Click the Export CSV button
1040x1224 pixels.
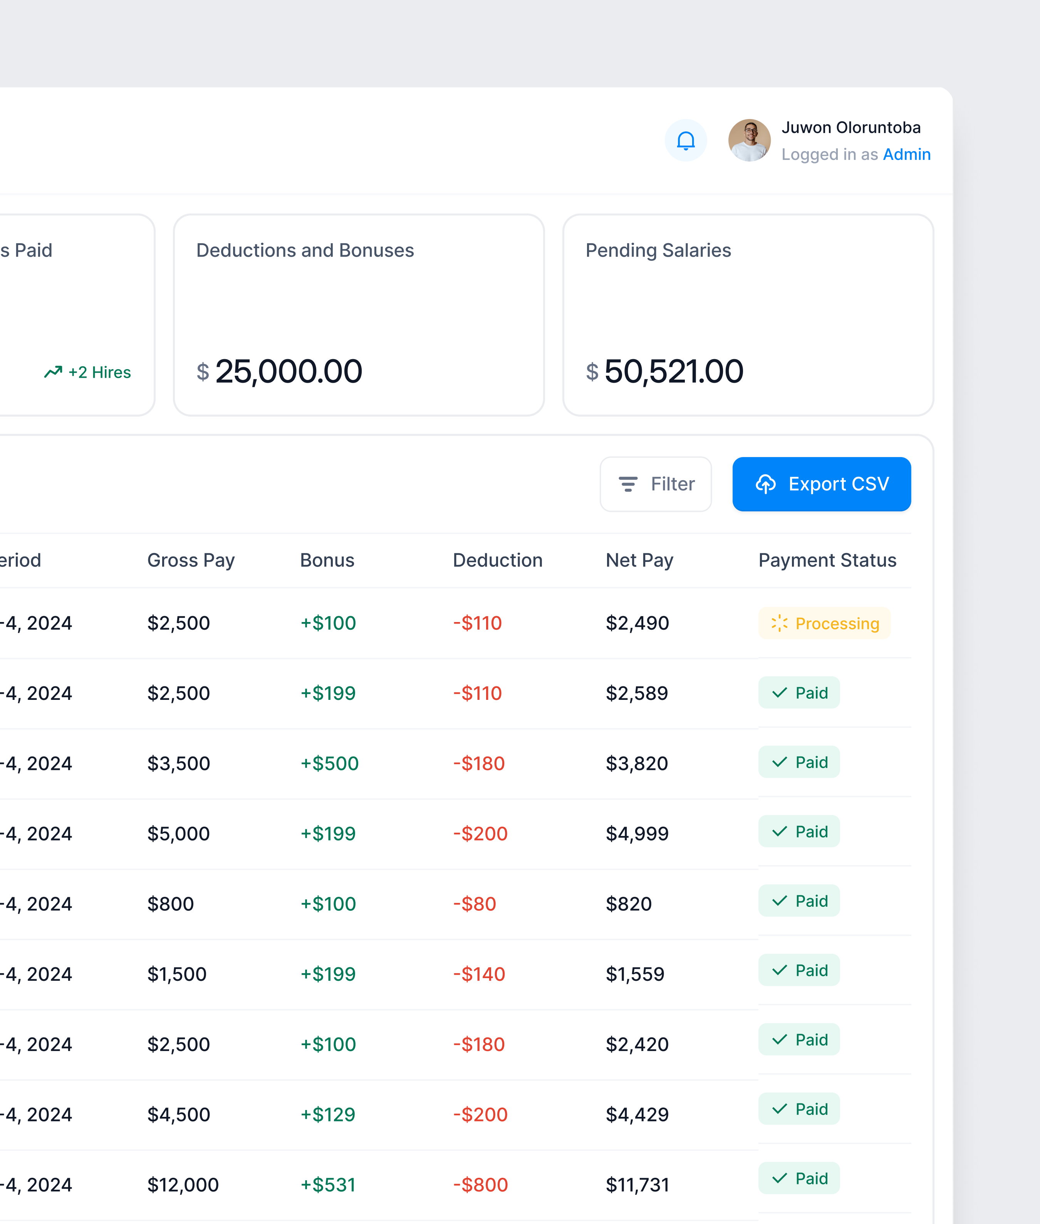click(x=821, y=484)
